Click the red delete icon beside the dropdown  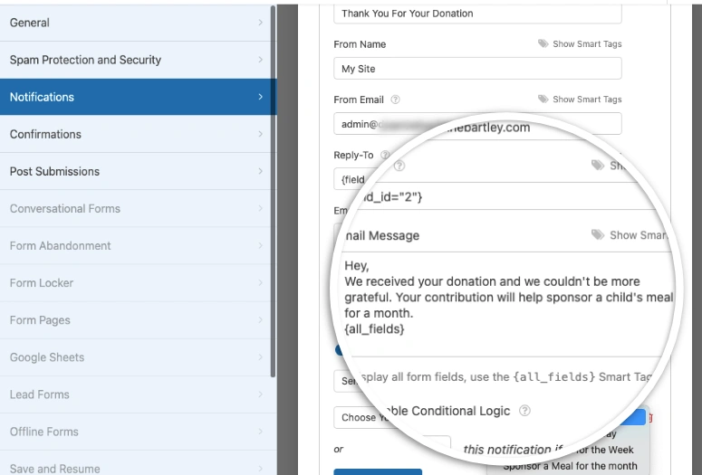(650, 418)
